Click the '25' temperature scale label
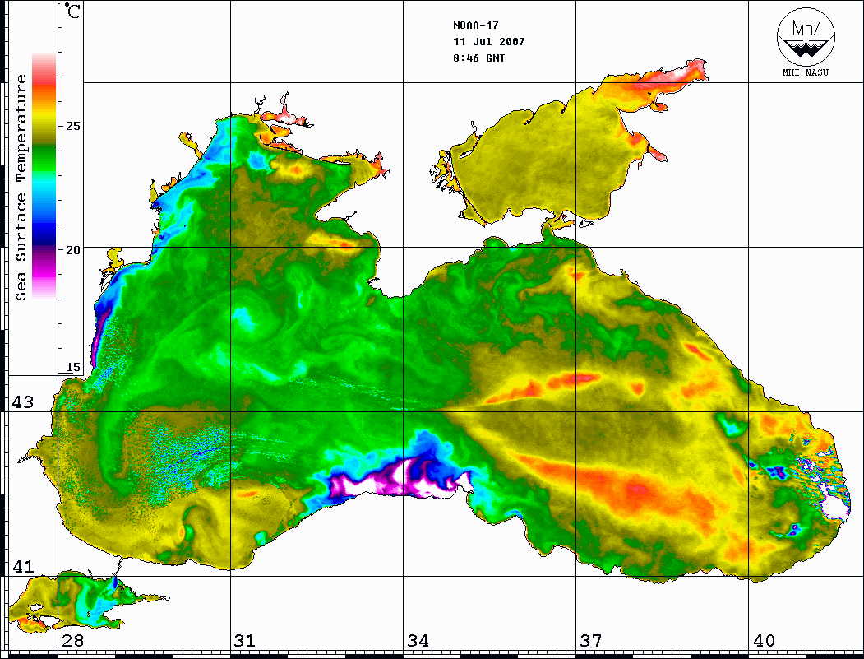This screenshot has width=864, height=659. (x=73, y=126)
